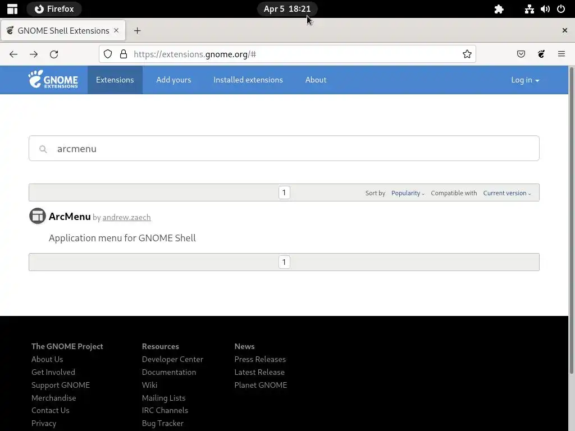The width and height of the screenshot is (575, 431).
Task: Reload the current page
Action: (x=54, y=54)
